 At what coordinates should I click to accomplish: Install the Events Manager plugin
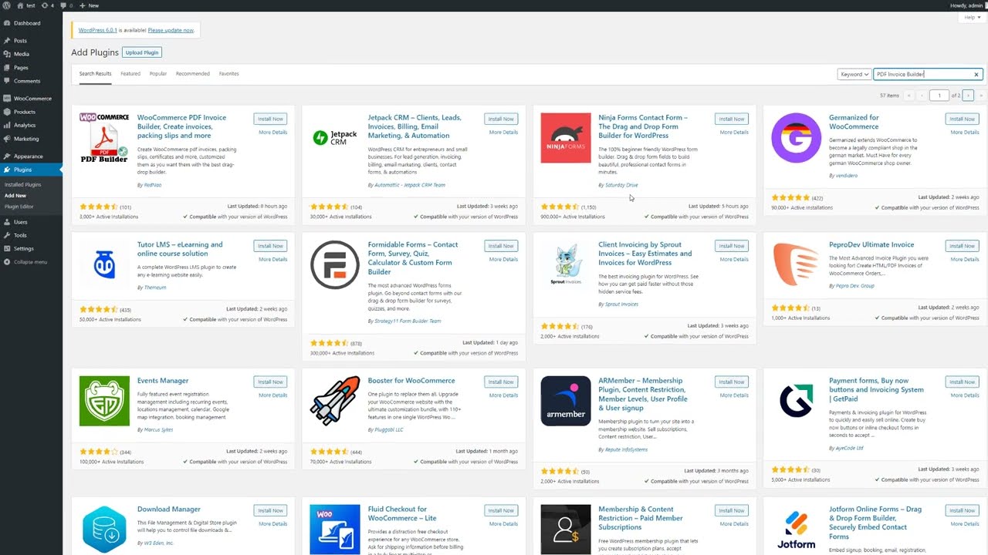tap(270, 382)
